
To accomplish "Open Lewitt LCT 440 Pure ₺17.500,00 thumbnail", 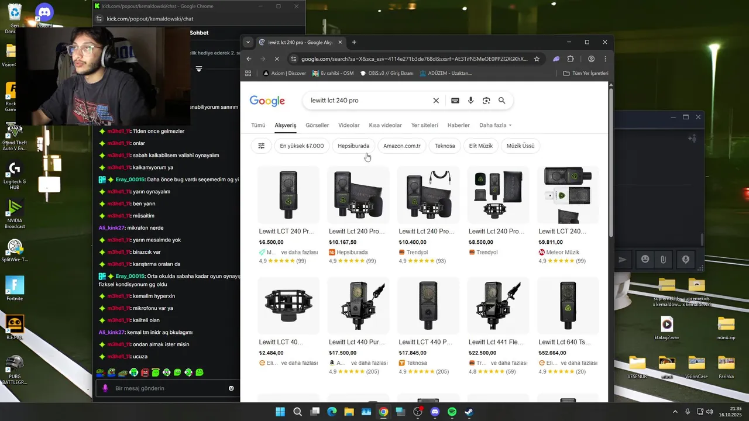I will click(358, 305).
